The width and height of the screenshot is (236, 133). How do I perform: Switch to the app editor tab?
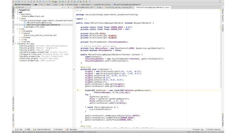pos(100,7)
